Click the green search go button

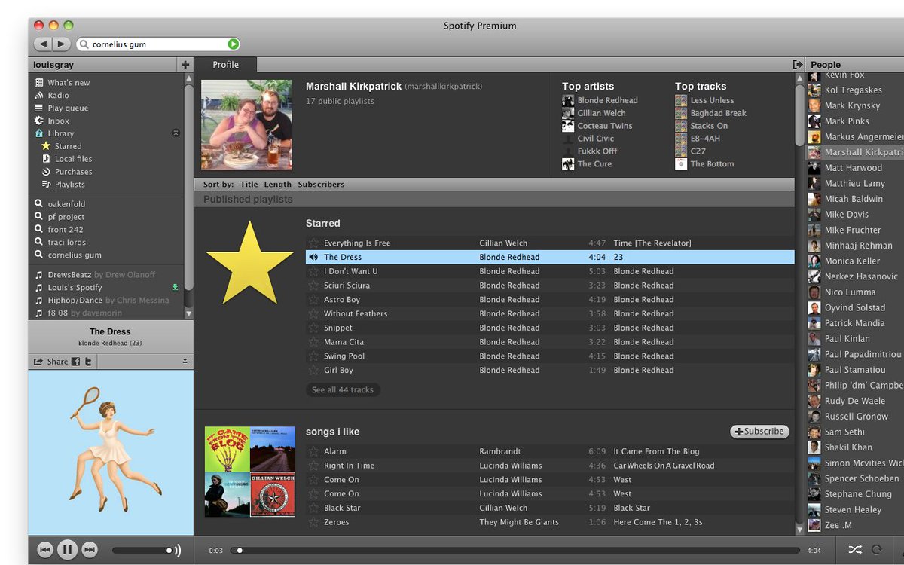[x=234, y=44]
